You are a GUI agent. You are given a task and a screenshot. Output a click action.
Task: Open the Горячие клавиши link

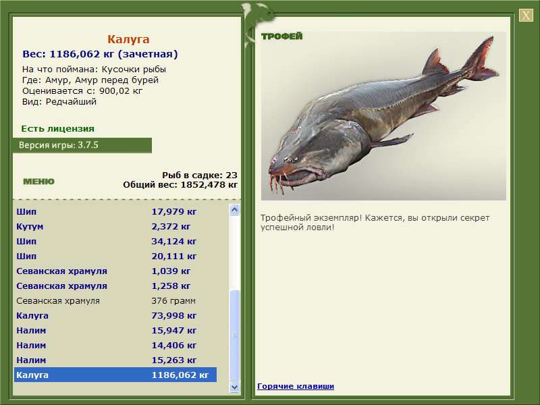(296, 386)
